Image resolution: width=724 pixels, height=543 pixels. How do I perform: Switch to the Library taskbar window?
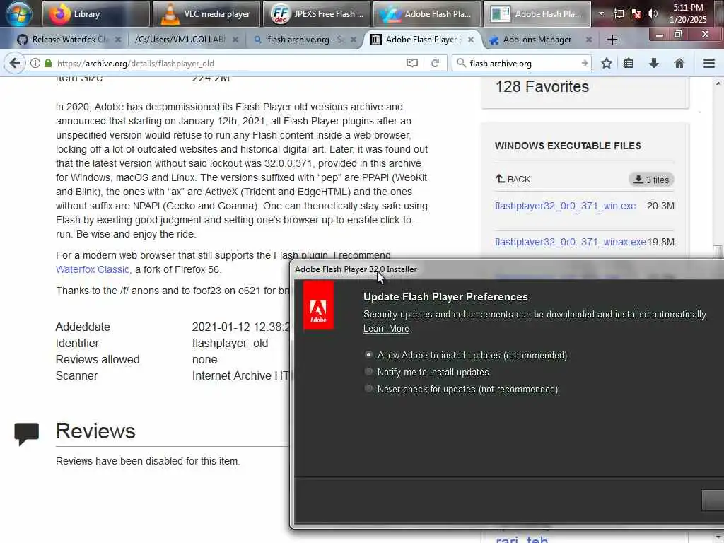(95, 14)
